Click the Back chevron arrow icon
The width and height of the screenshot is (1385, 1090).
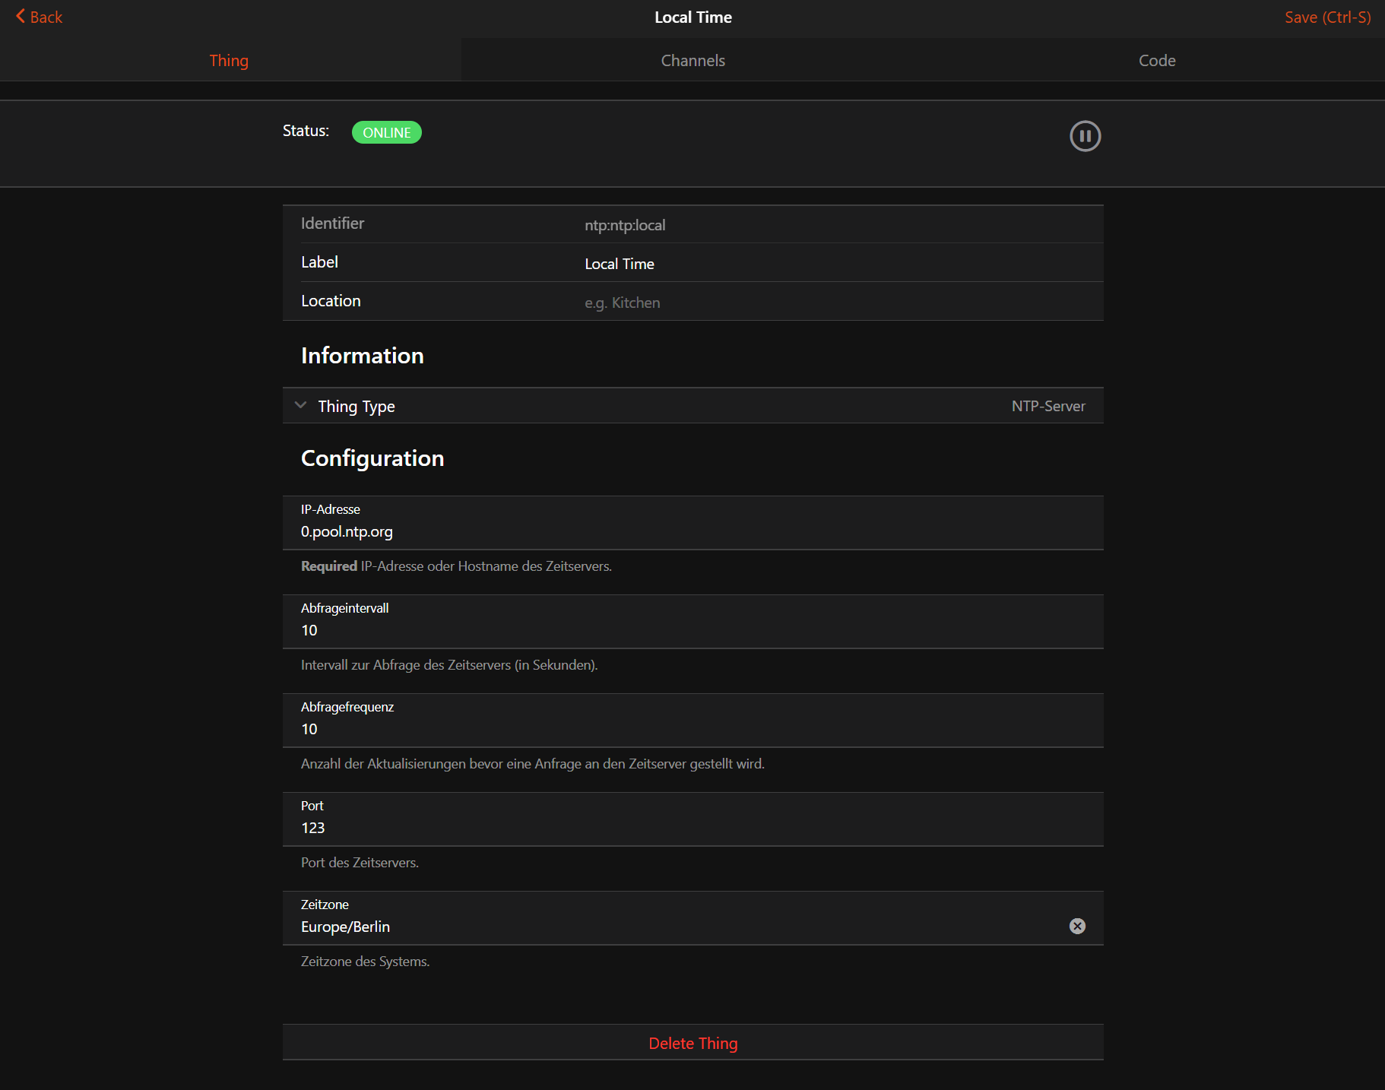(x=21, y=17)
